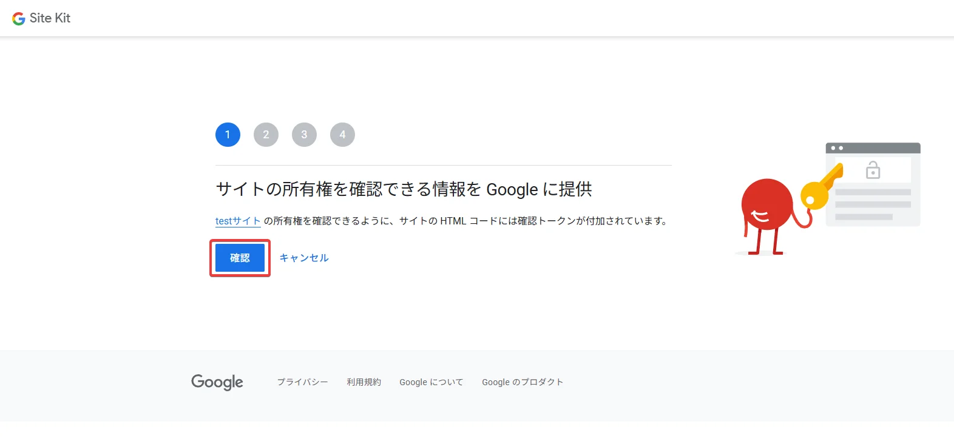The image size is (954, 444).
Task: Select step 3 circle indicator
Action: click(x=304, y=135)
